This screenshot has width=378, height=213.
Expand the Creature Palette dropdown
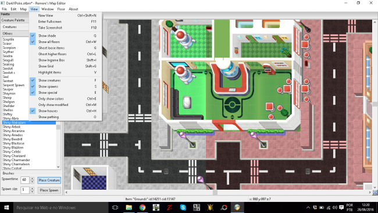click(15, 20)
